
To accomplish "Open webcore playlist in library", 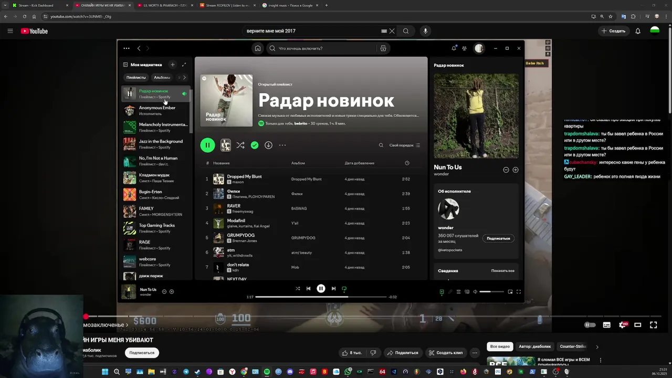I will [x=155, y=261].
